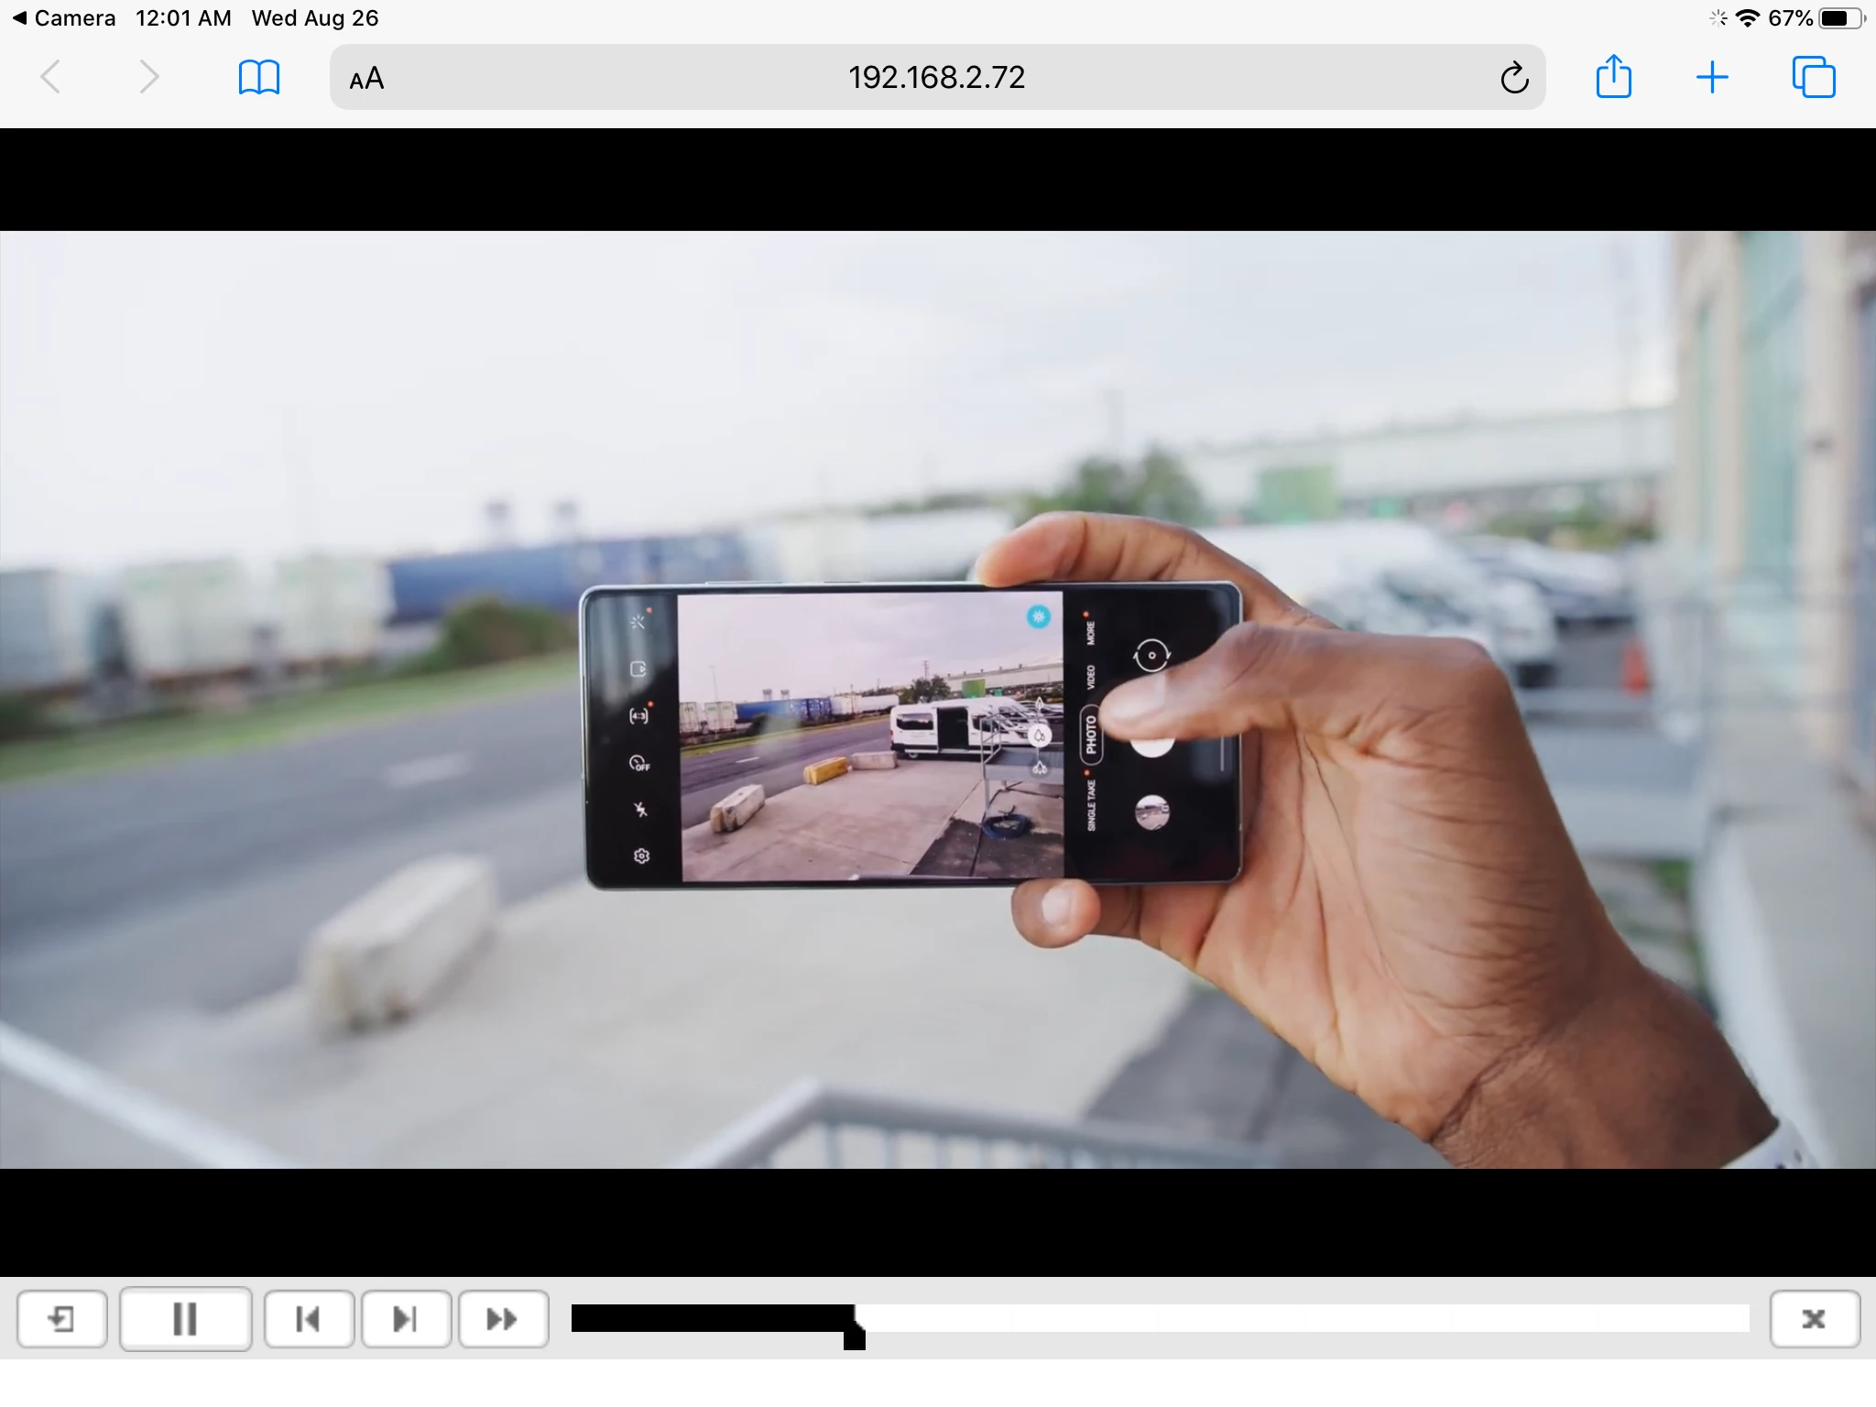Go back with Safari back arrow
Image resolution: width=1876 pixels, height=1407 pixels.
[x=51, y=77]
